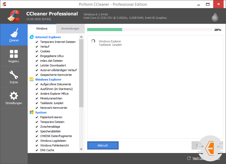Toggle the Papierkorb leeren checkbox
Screen dimensions: 226x164
pyautogui.click(x=37, y=117)
